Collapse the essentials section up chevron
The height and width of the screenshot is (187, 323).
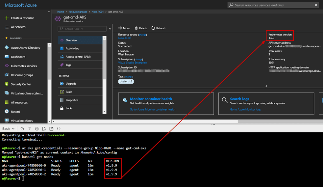[266, 86]
